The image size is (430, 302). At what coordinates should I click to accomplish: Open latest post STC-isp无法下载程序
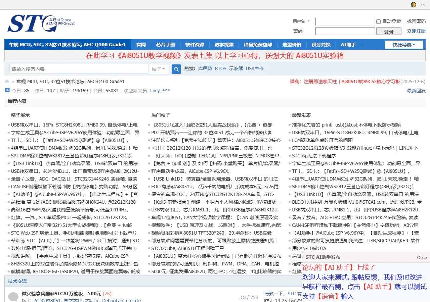(314, 155)
